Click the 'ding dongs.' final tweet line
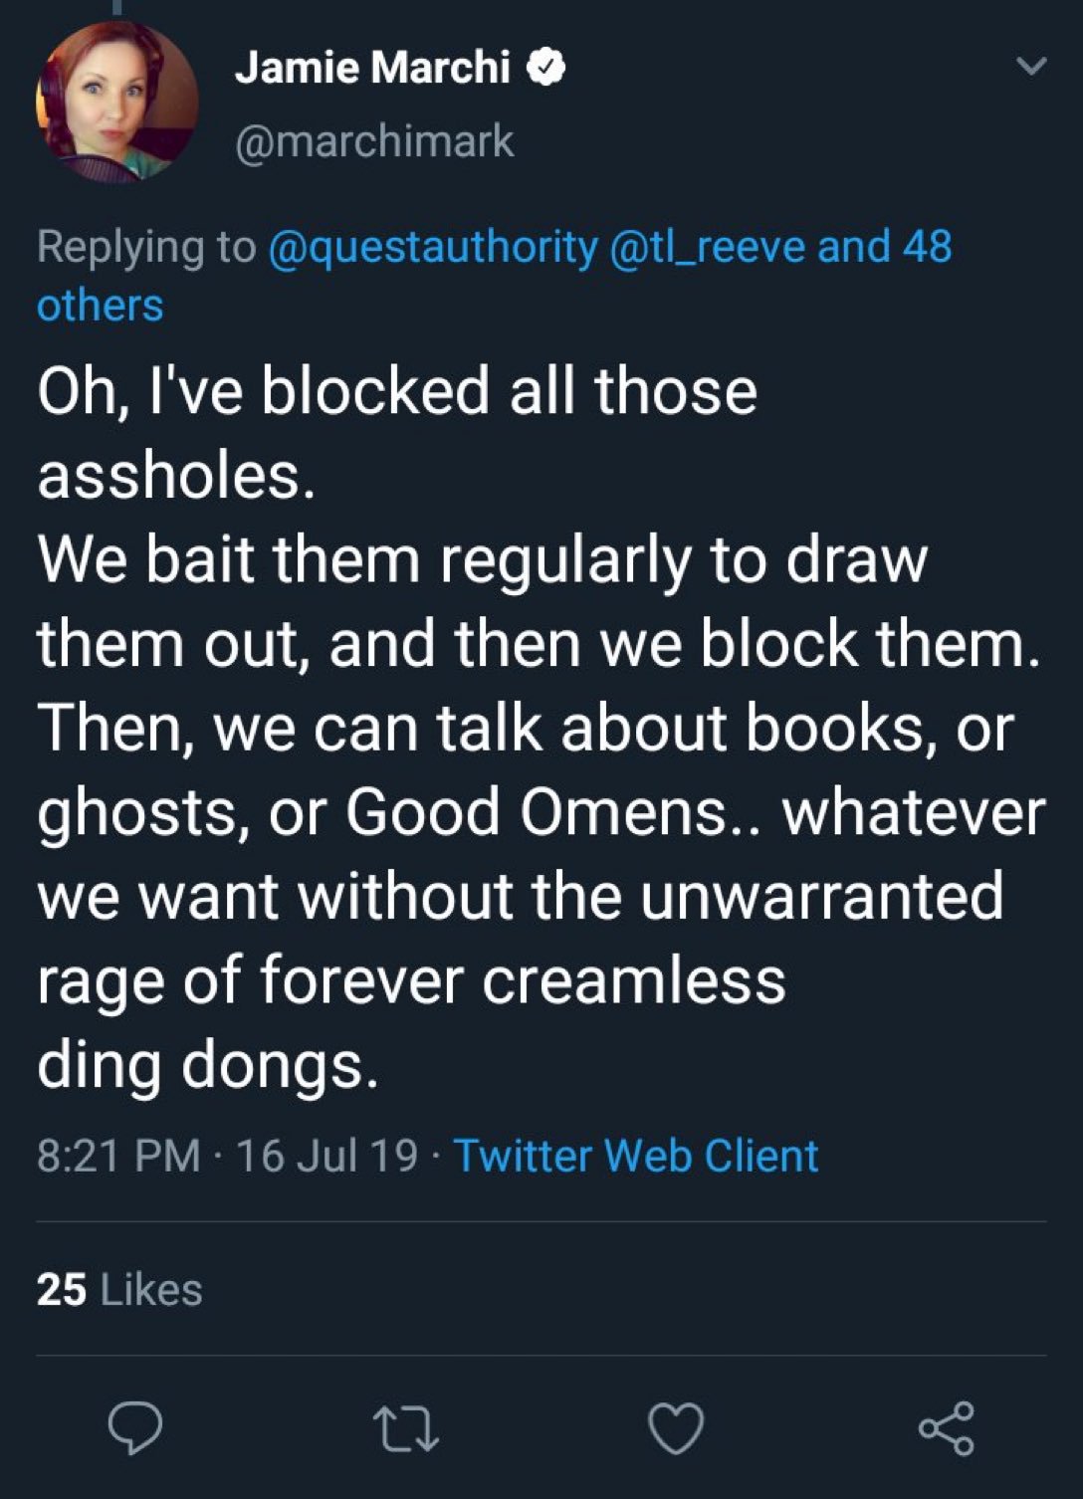 [208, 1065]
